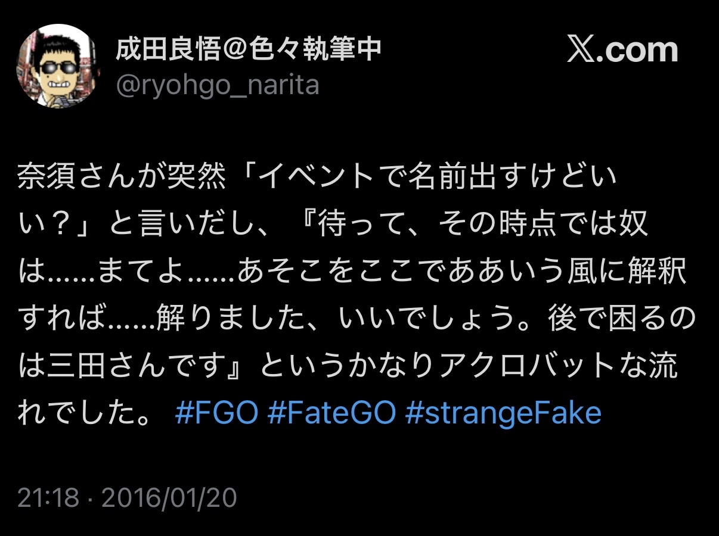Image resolution: width=719 pixels, height=536 pixels.
Task: Click the 21:18 post time
Action: 48,498
